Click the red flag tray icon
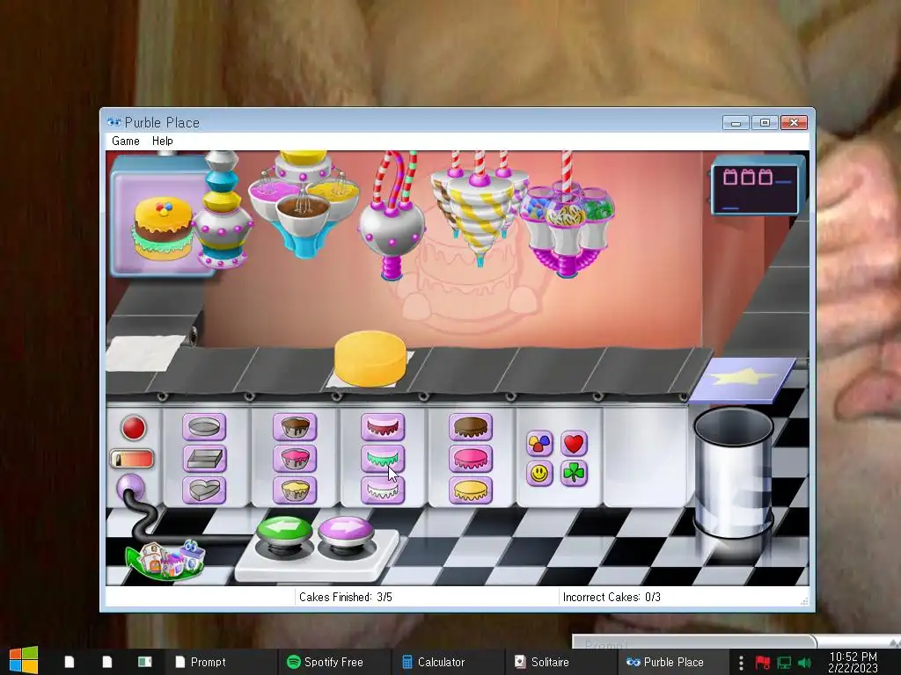Image resolution: width=901 pixels, height=675 pixels. tap(763, 663)
